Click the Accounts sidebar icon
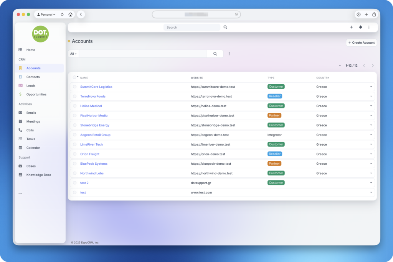Viewport: 393px width, 262px height. click(x=20, y=68)
